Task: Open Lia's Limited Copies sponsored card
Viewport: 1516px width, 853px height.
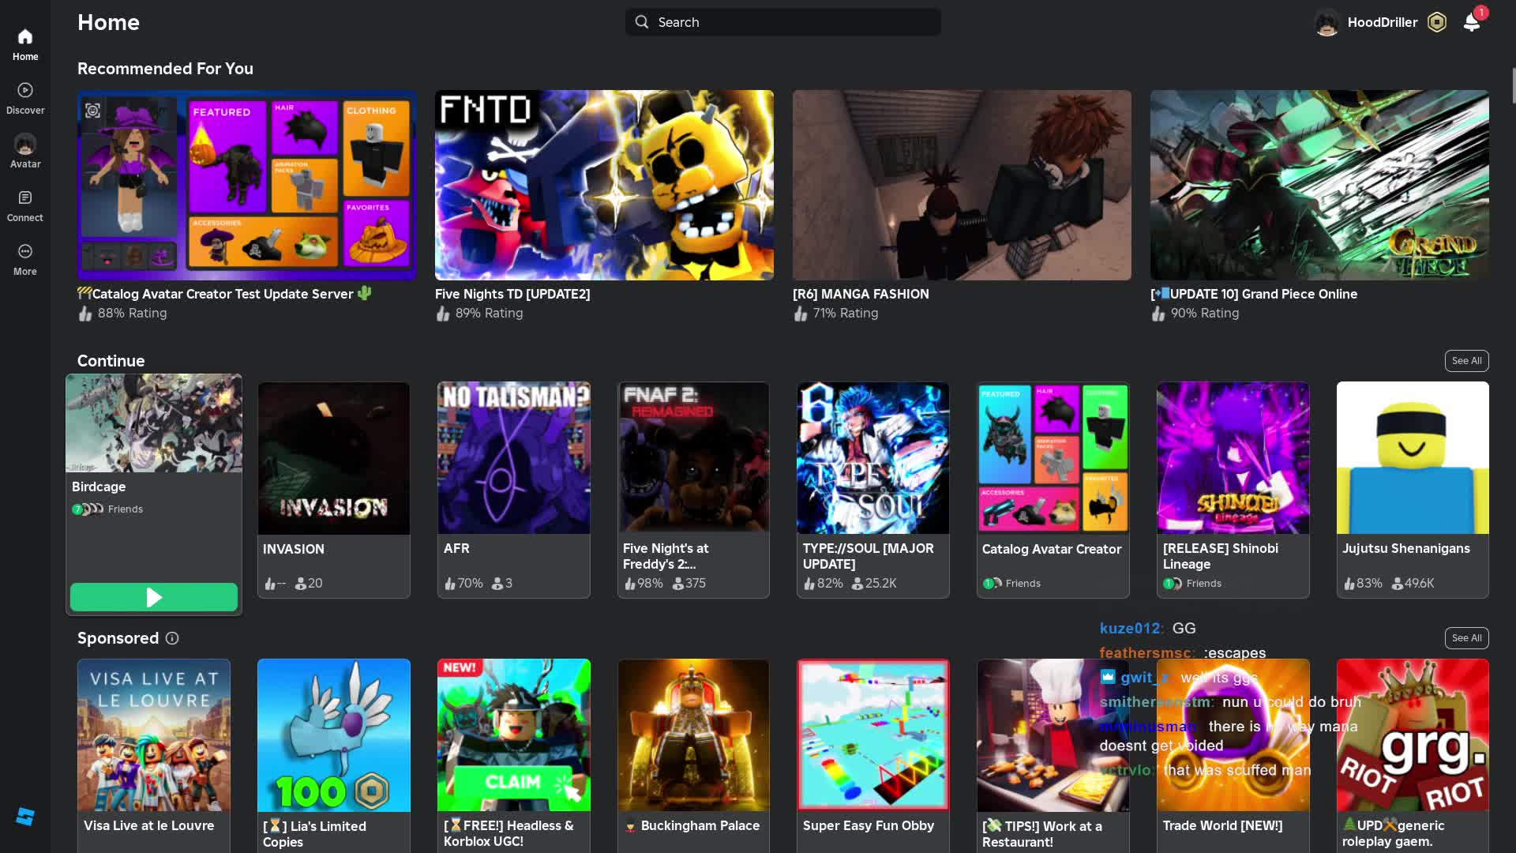Action: coord(334,755)
